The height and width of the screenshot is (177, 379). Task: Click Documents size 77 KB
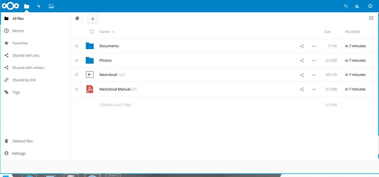(x=332, y=46)
